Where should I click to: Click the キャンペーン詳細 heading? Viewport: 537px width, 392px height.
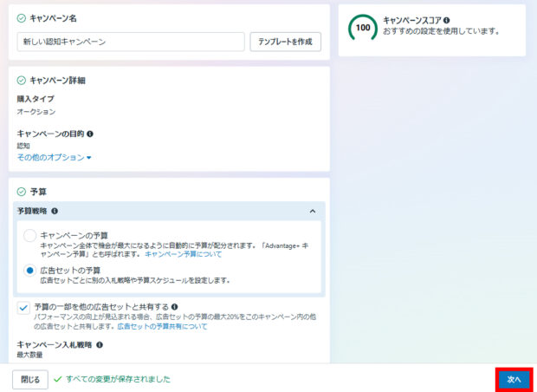(57, 81)
